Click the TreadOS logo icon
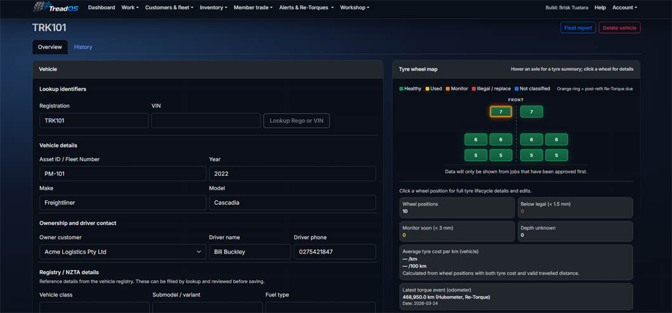Viewport: 672px width, 313px height. tap(41, 7)
